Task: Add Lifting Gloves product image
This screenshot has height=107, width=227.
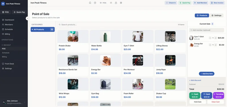Action: click(170, 37)
